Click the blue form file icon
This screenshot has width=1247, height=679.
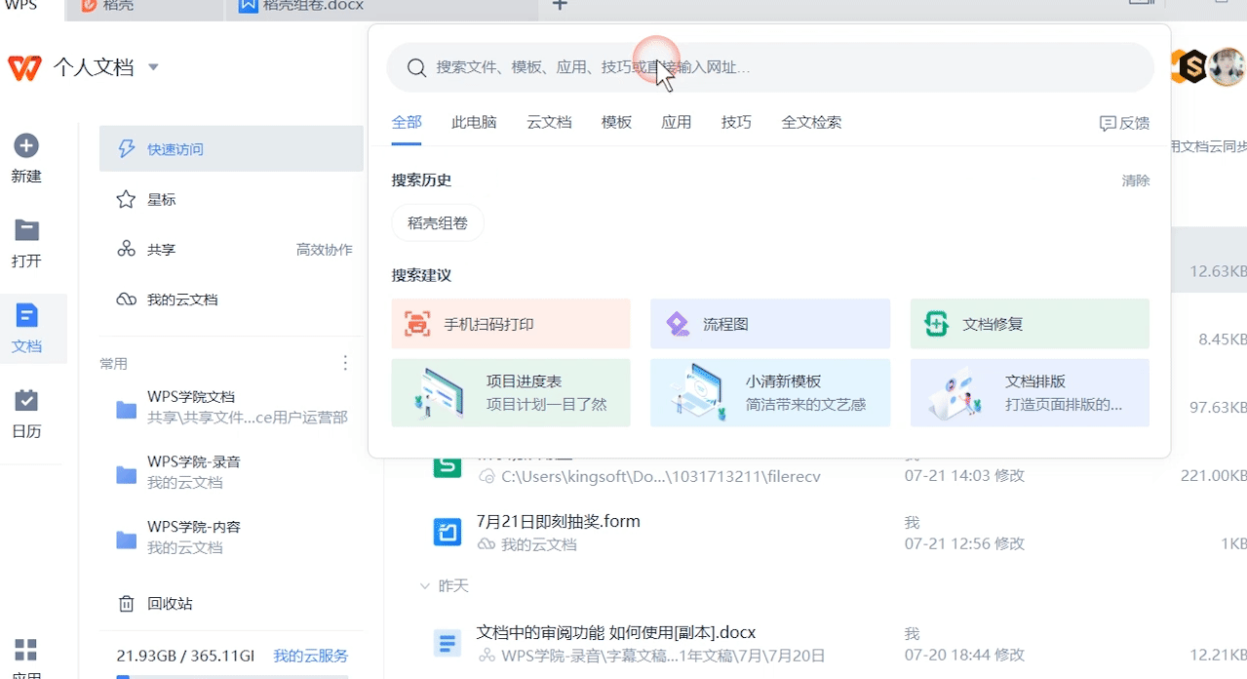447,532
